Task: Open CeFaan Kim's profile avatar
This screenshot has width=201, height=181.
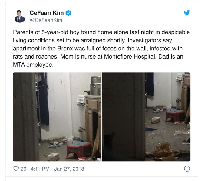Action: tap(20, 16)
